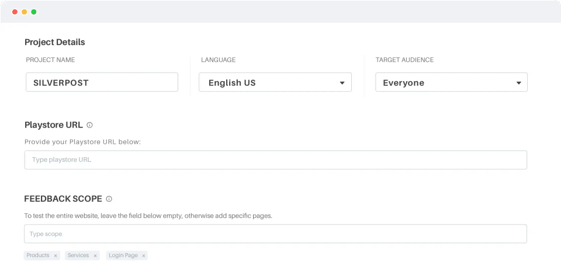Click the caret arrow in Language selector
561x280 pixels.
click(342, 83)
